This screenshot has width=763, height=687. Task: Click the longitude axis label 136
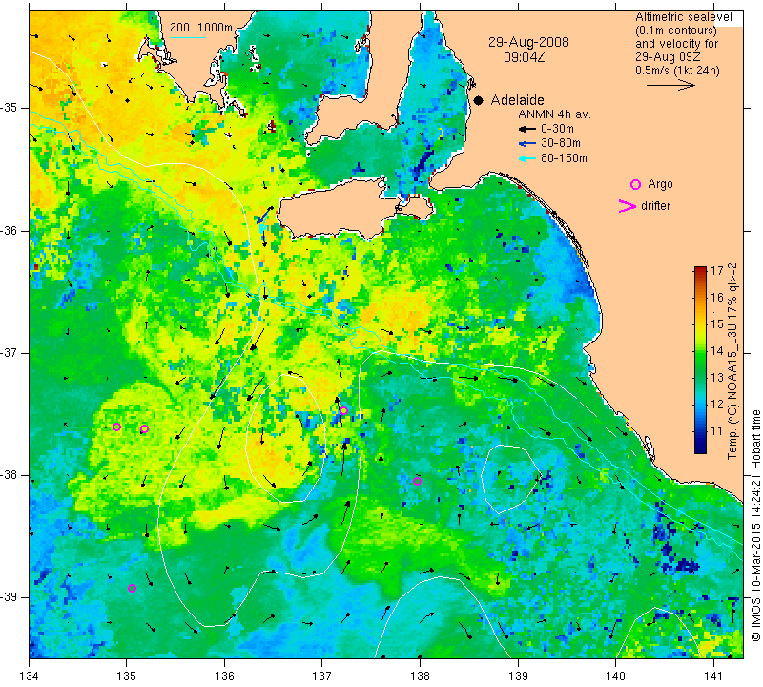pyautogui.click(x=225, y=677)
